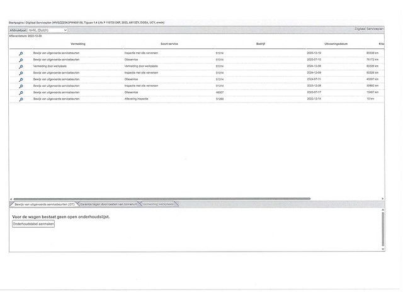Select the company code 51268 cell
The width and height of the screenshot is (403, 302).
[x=220, y=99]
